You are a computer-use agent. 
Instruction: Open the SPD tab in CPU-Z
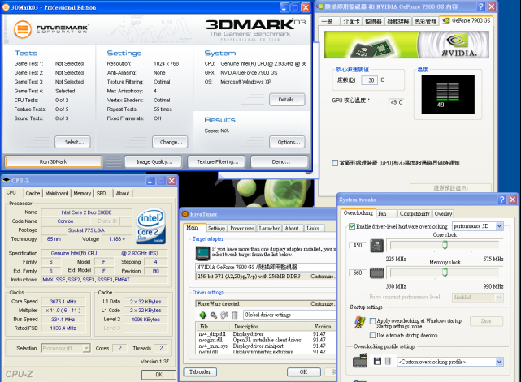coord(102,193)
